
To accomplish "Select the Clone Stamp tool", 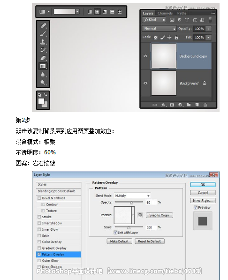I will coord(43,42).
